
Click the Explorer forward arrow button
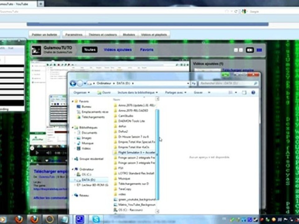click(x=80, y=83)
